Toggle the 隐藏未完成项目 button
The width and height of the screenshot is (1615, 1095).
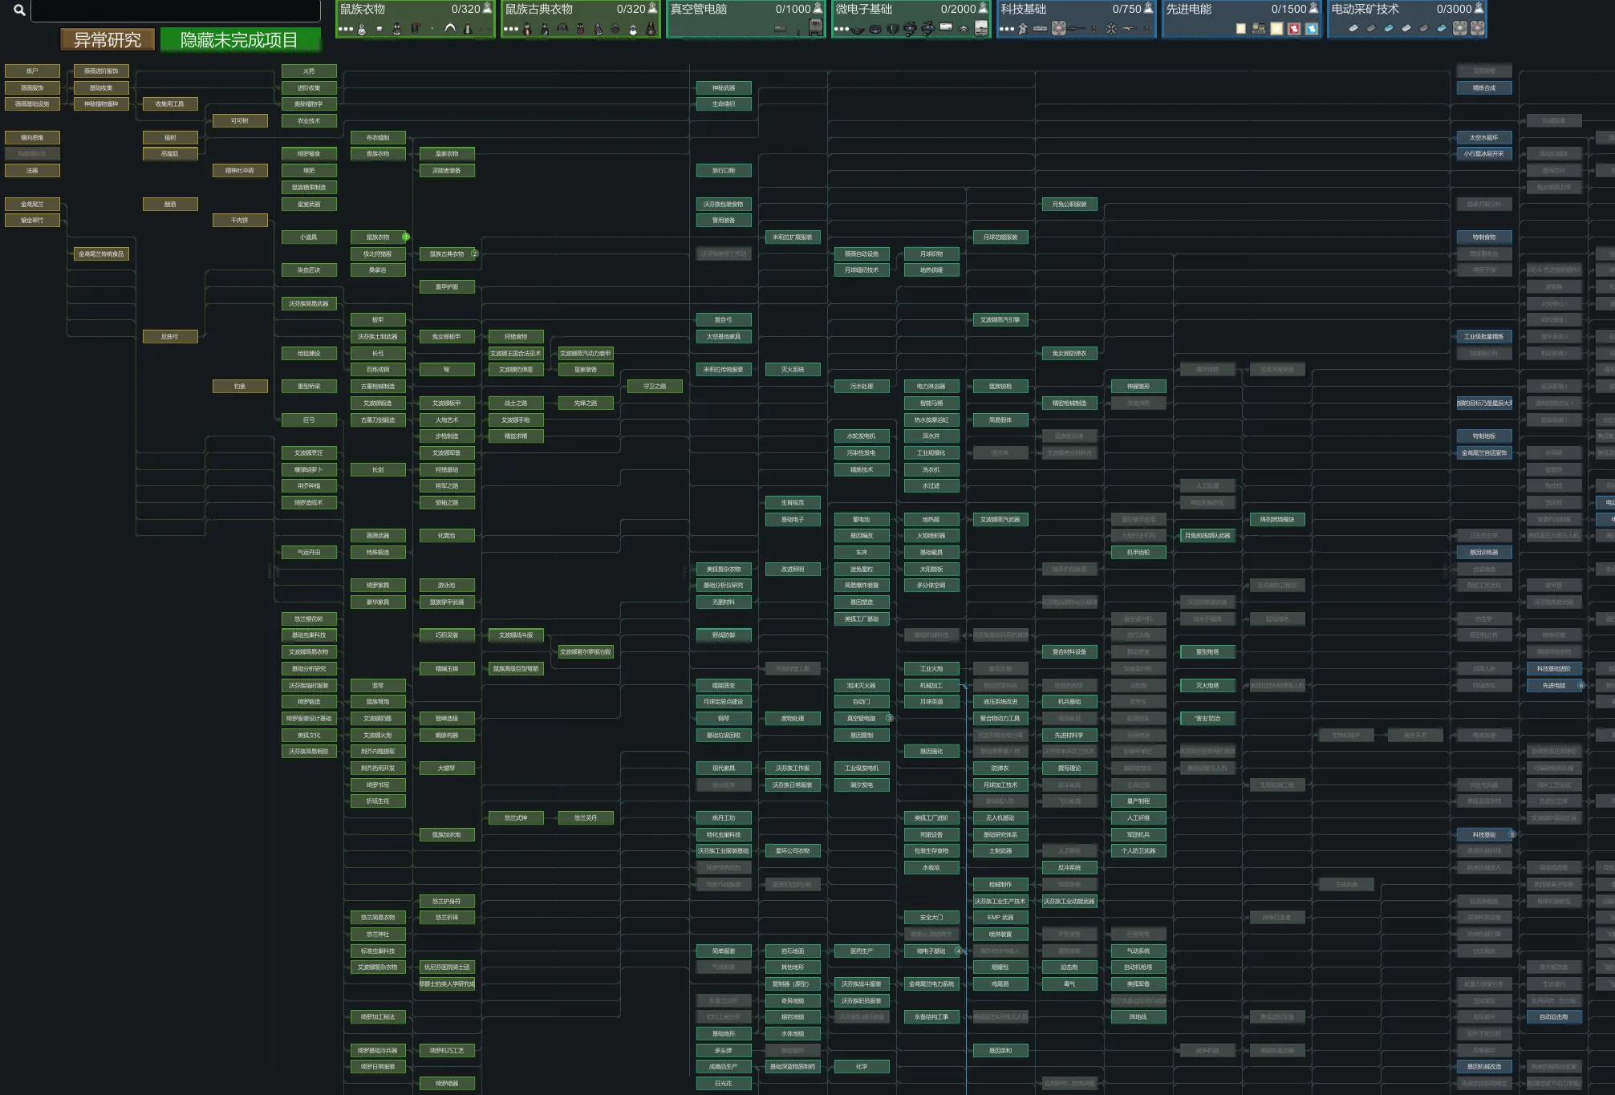click(239, 40)
